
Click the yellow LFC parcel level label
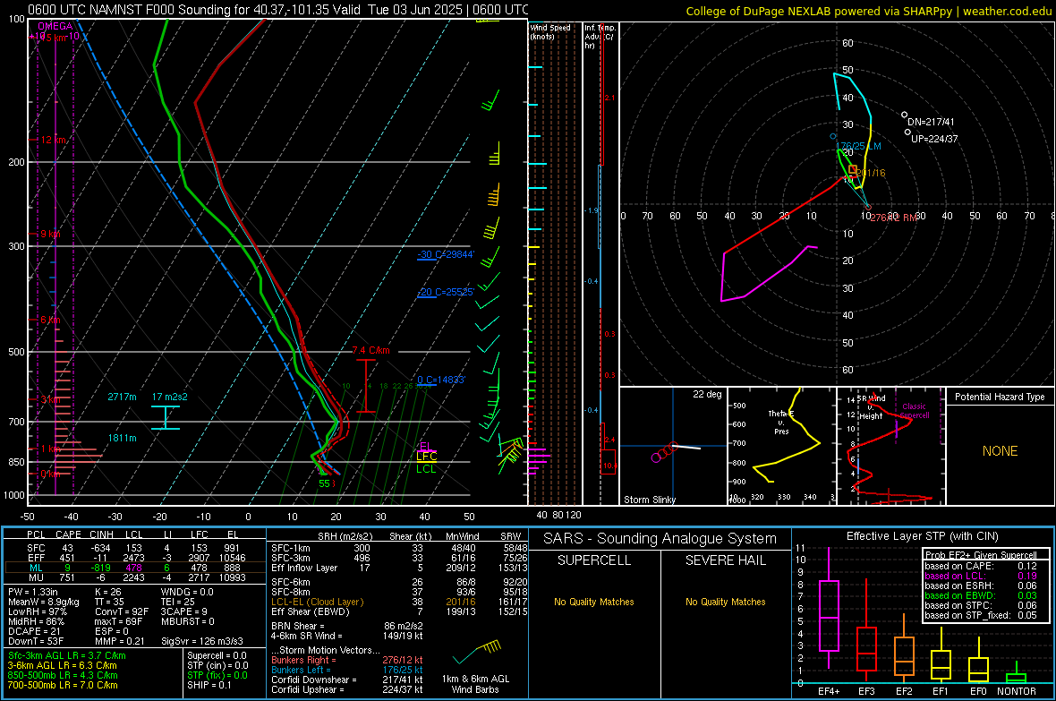[426, 457]
